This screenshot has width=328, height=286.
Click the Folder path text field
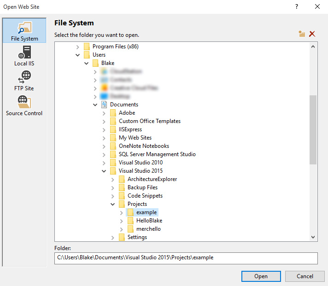point(186,257)
